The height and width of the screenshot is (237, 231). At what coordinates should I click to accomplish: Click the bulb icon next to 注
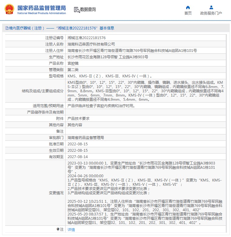[x=58, y=229]
